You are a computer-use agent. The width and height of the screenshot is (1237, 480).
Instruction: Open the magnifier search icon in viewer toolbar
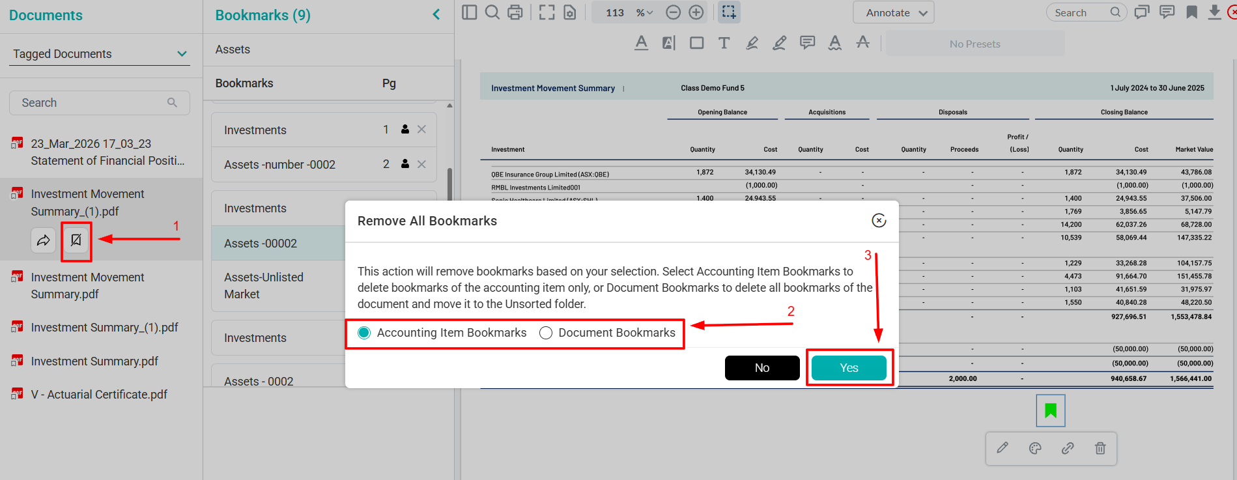492,12
